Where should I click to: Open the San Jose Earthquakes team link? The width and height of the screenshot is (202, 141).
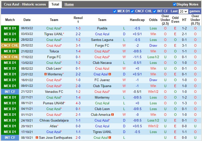(56, 138)
